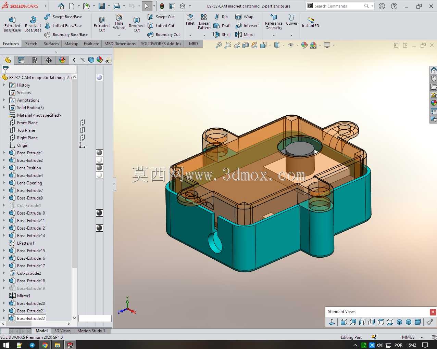Select the Fillet tool
Viewport: 437px width, 349px height.
[190, 20]
